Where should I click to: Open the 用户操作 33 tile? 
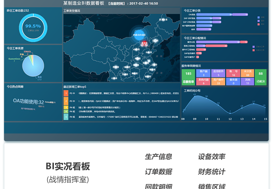click(x=218, y=81)
